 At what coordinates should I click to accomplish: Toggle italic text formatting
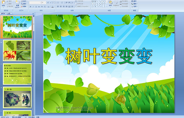pyautogui.click(x=33, y=7)
